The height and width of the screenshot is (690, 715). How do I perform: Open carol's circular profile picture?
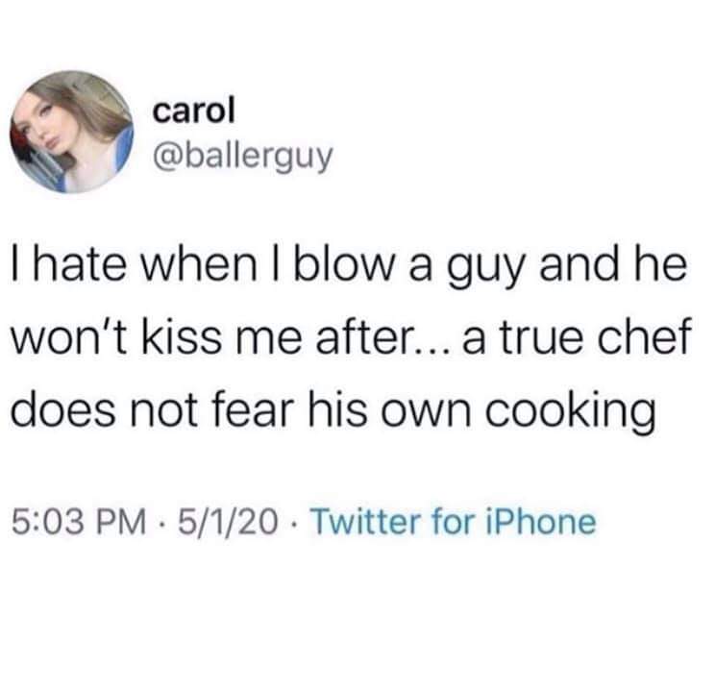click(x=72, y=132)
